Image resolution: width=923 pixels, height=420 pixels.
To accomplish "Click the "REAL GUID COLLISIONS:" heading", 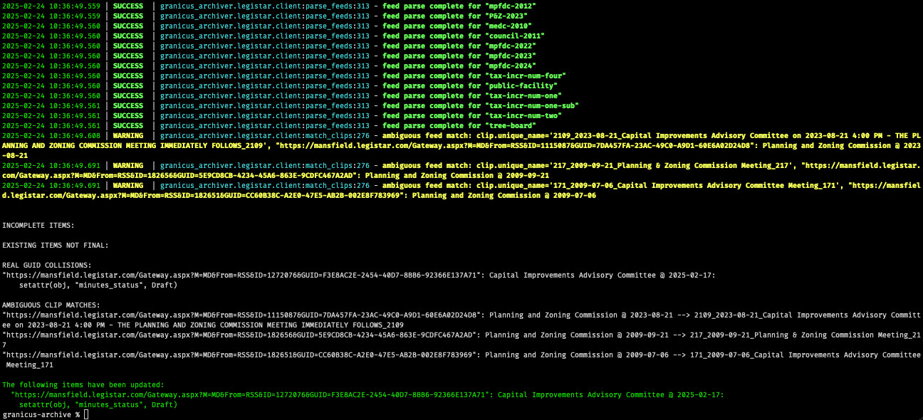I will 47,265.
